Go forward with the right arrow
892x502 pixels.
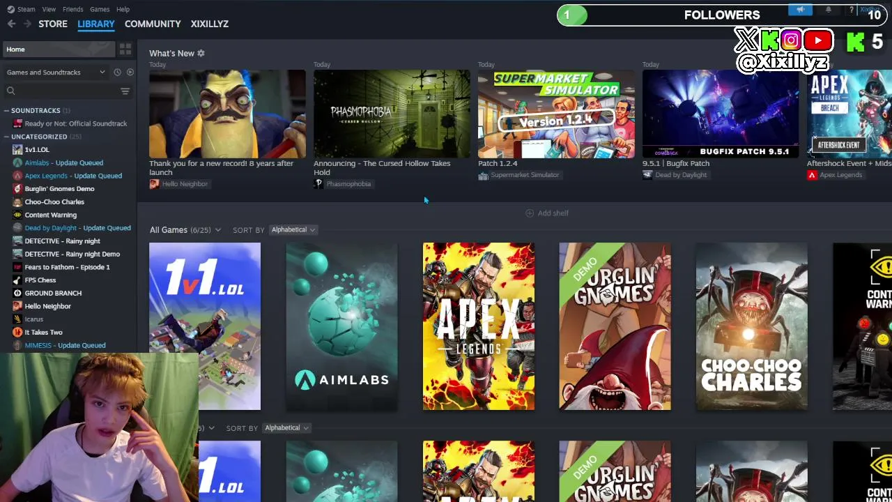[27, 24]
